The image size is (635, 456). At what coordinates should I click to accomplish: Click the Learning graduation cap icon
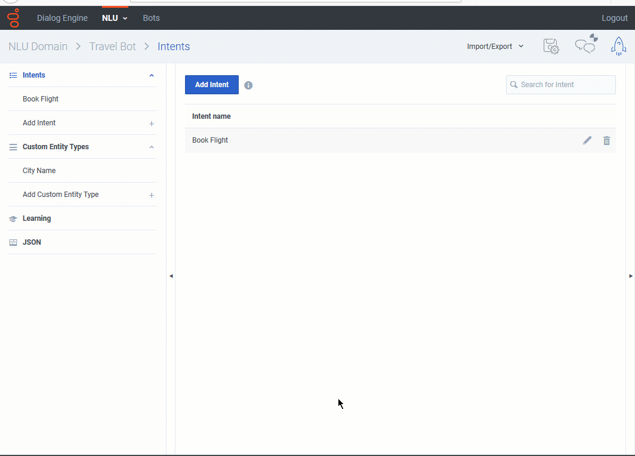coord(13,218)
